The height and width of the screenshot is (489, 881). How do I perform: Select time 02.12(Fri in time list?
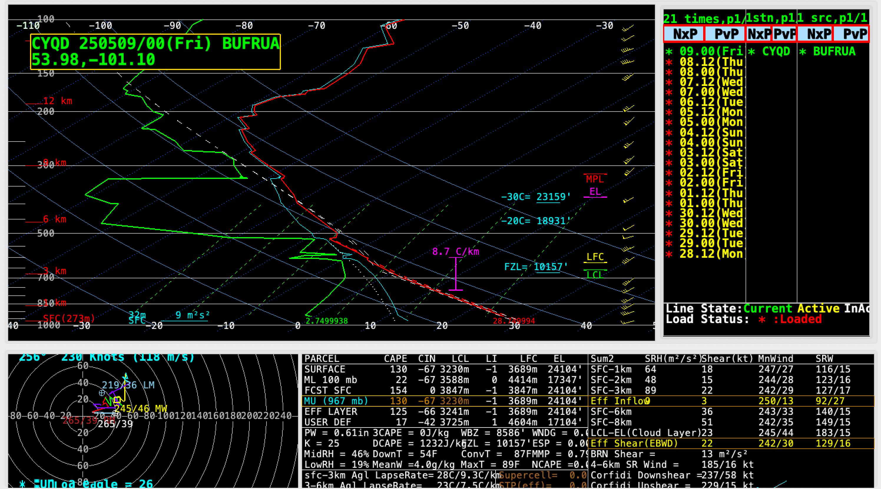705,173
